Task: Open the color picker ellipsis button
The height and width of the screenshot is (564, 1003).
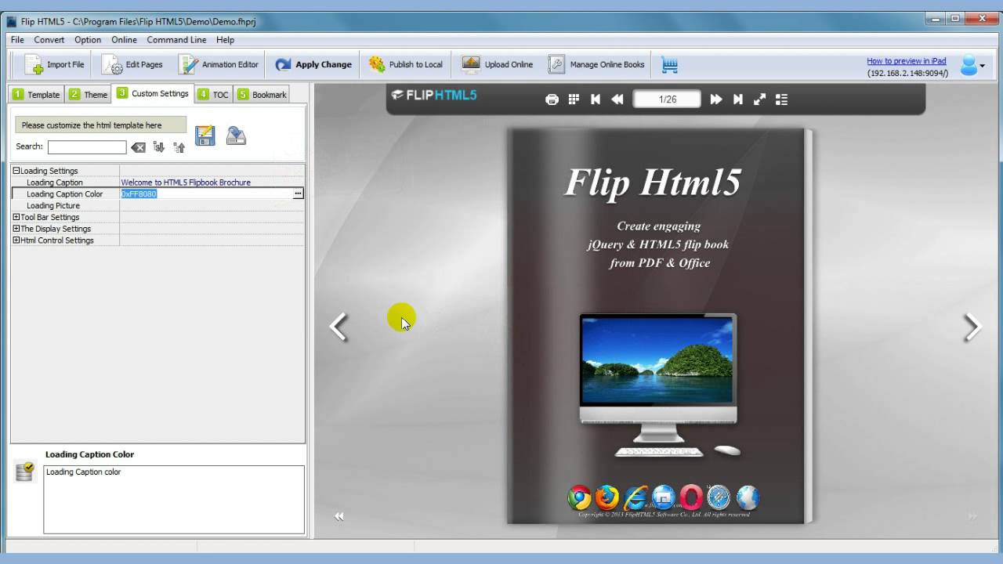Action: click(x=298, y=193)
